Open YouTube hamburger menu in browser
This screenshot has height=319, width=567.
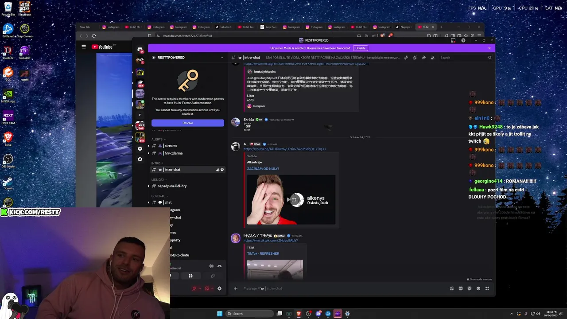83,47
